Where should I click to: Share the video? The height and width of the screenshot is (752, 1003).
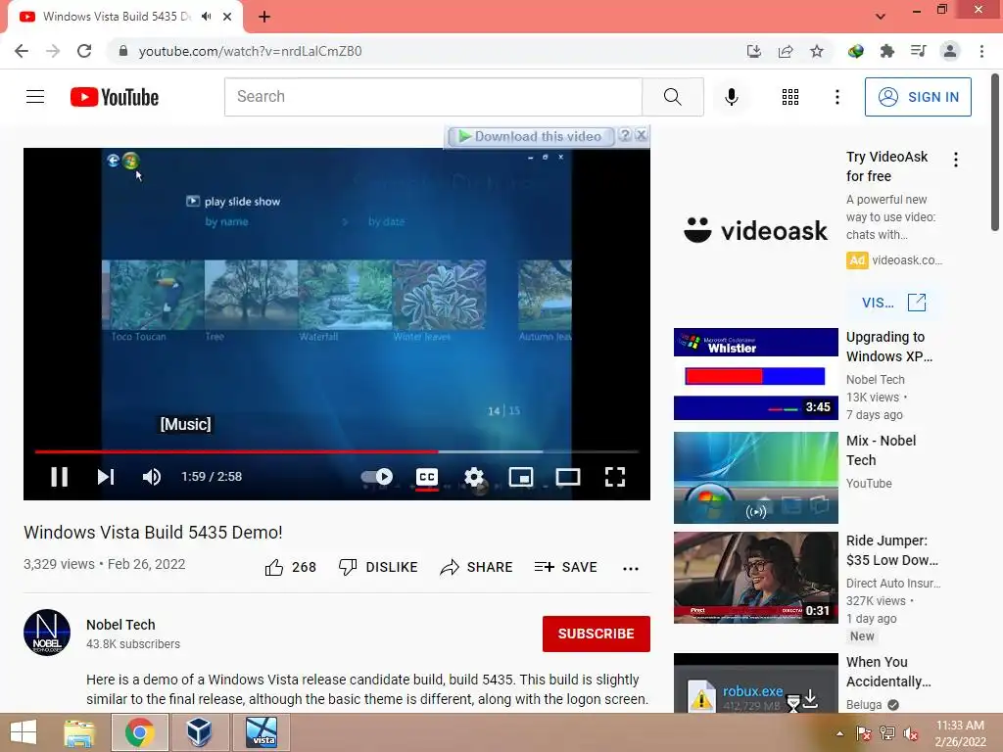pos(477,567)
